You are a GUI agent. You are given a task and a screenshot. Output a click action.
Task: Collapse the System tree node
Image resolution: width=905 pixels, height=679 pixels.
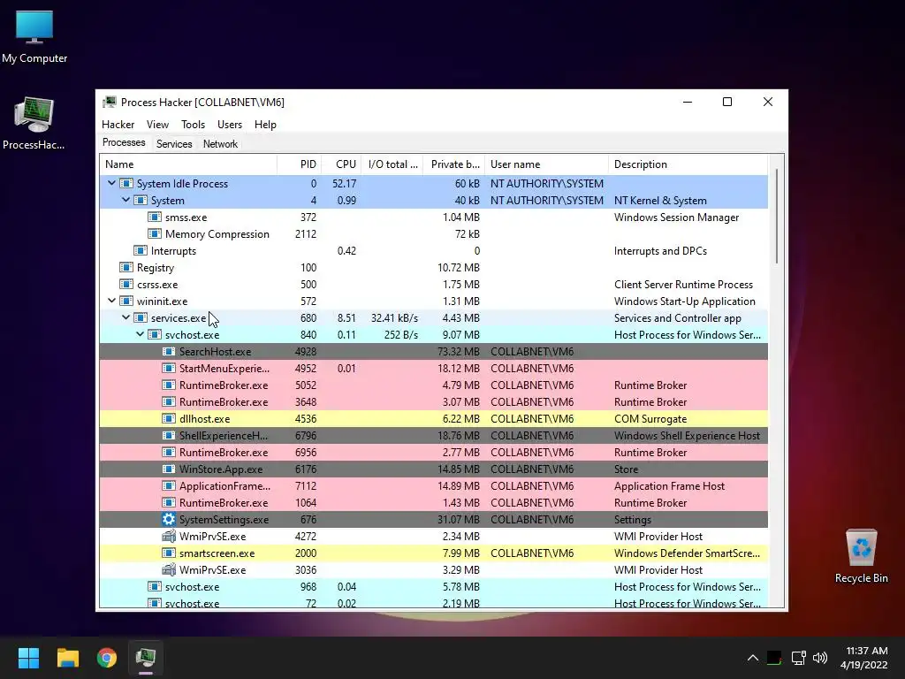125,200
